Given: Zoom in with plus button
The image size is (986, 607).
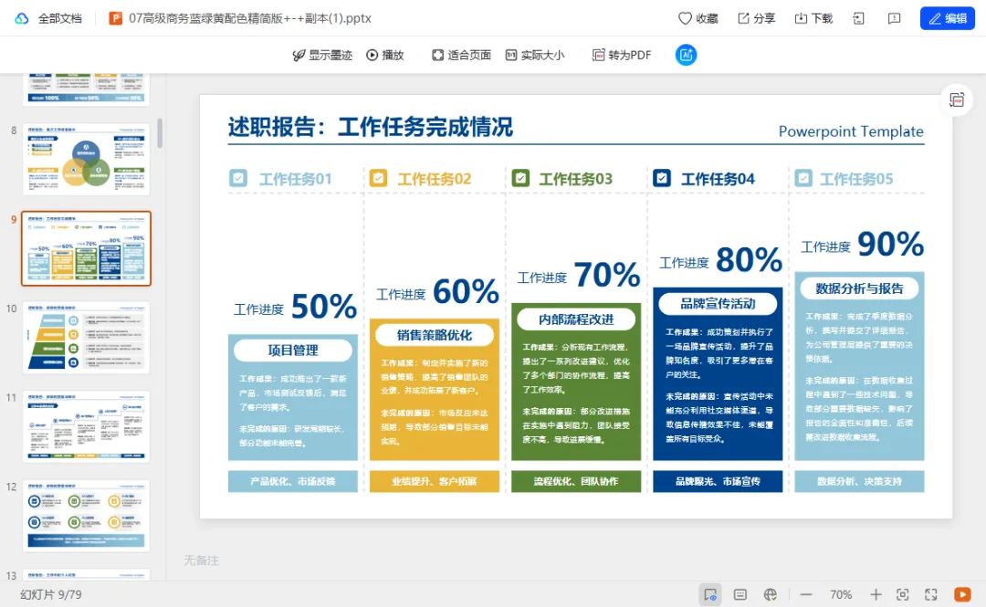Looking at the screenshot, I should 876,594.
